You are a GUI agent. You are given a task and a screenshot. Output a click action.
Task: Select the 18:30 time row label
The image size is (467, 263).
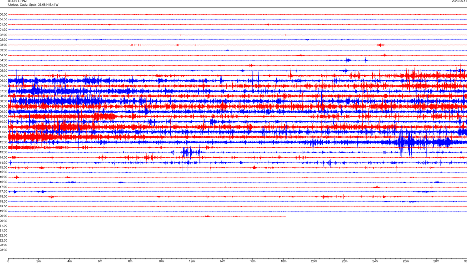point(3,201)
